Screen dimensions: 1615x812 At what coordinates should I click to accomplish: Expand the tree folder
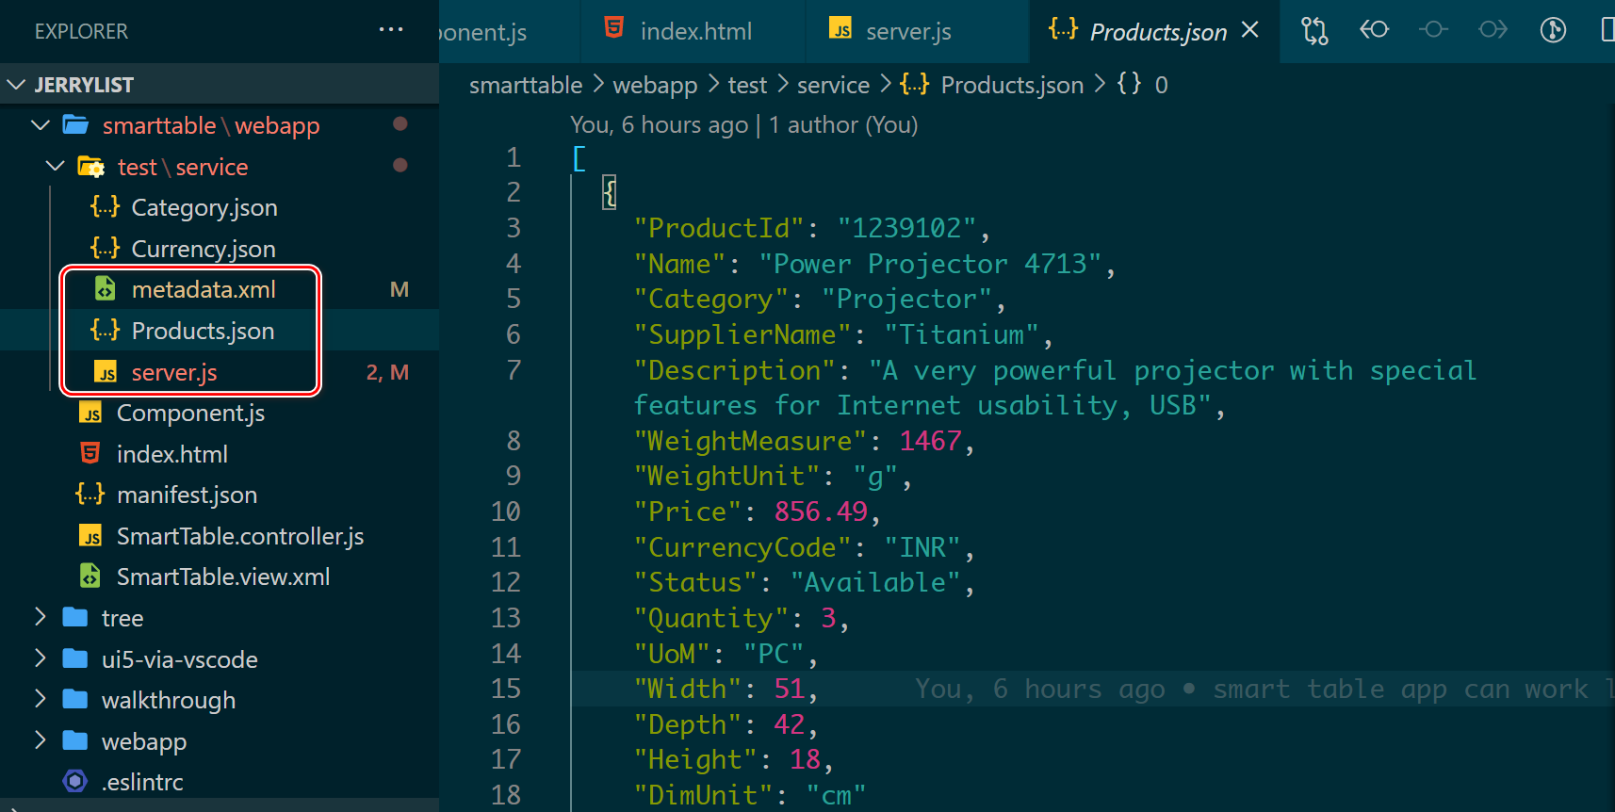click(41, 618)
